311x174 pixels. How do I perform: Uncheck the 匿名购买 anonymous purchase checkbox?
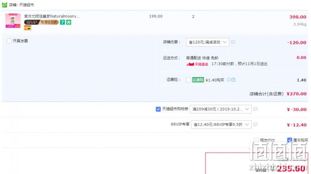289,140
